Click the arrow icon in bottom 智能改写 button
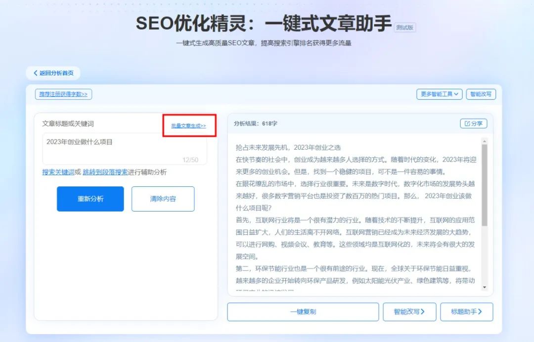This screenshot has height=342, width=534. (423, 311)
